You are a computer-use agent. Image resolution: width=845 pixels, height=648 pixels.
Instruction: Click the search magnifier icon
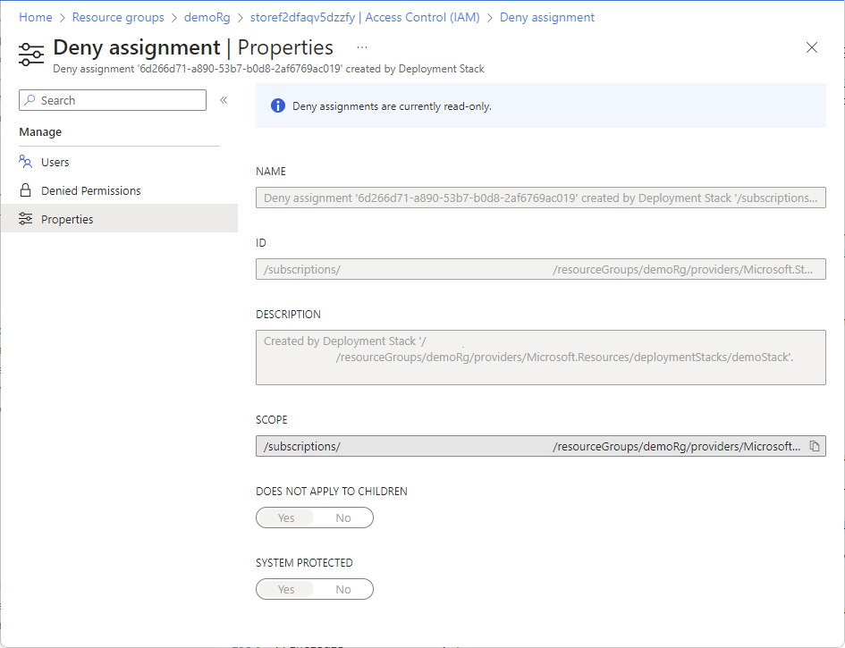pos(30,100)
